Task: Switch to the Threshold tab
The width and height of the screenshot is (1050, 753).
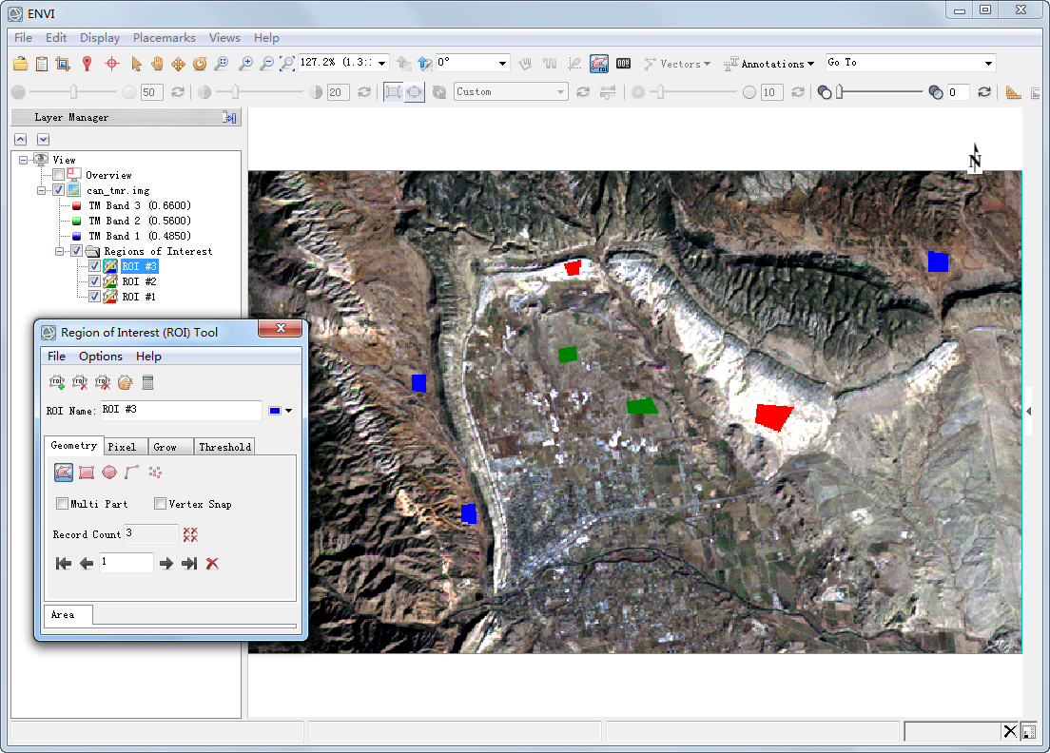Action: click(224, 447)
